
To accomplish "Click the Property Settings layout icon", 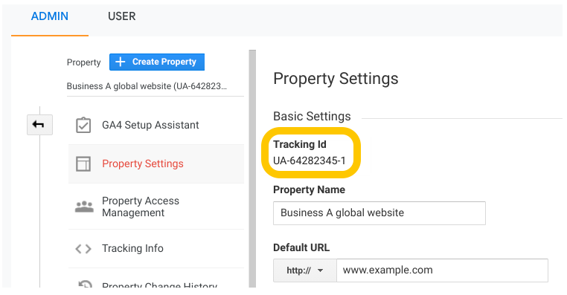I will coord(83,164).
